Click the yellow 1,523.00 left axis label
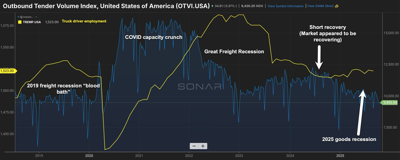Screen dimensions: 400x160 click(7, 71)
